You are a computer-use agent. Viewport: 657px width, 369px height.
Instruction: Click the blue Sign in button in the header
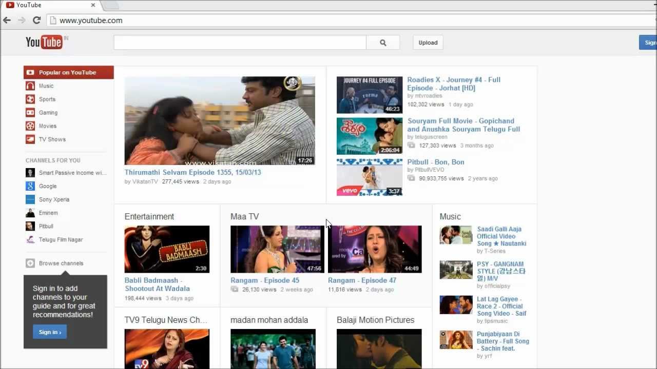click(x=648, y=43)
